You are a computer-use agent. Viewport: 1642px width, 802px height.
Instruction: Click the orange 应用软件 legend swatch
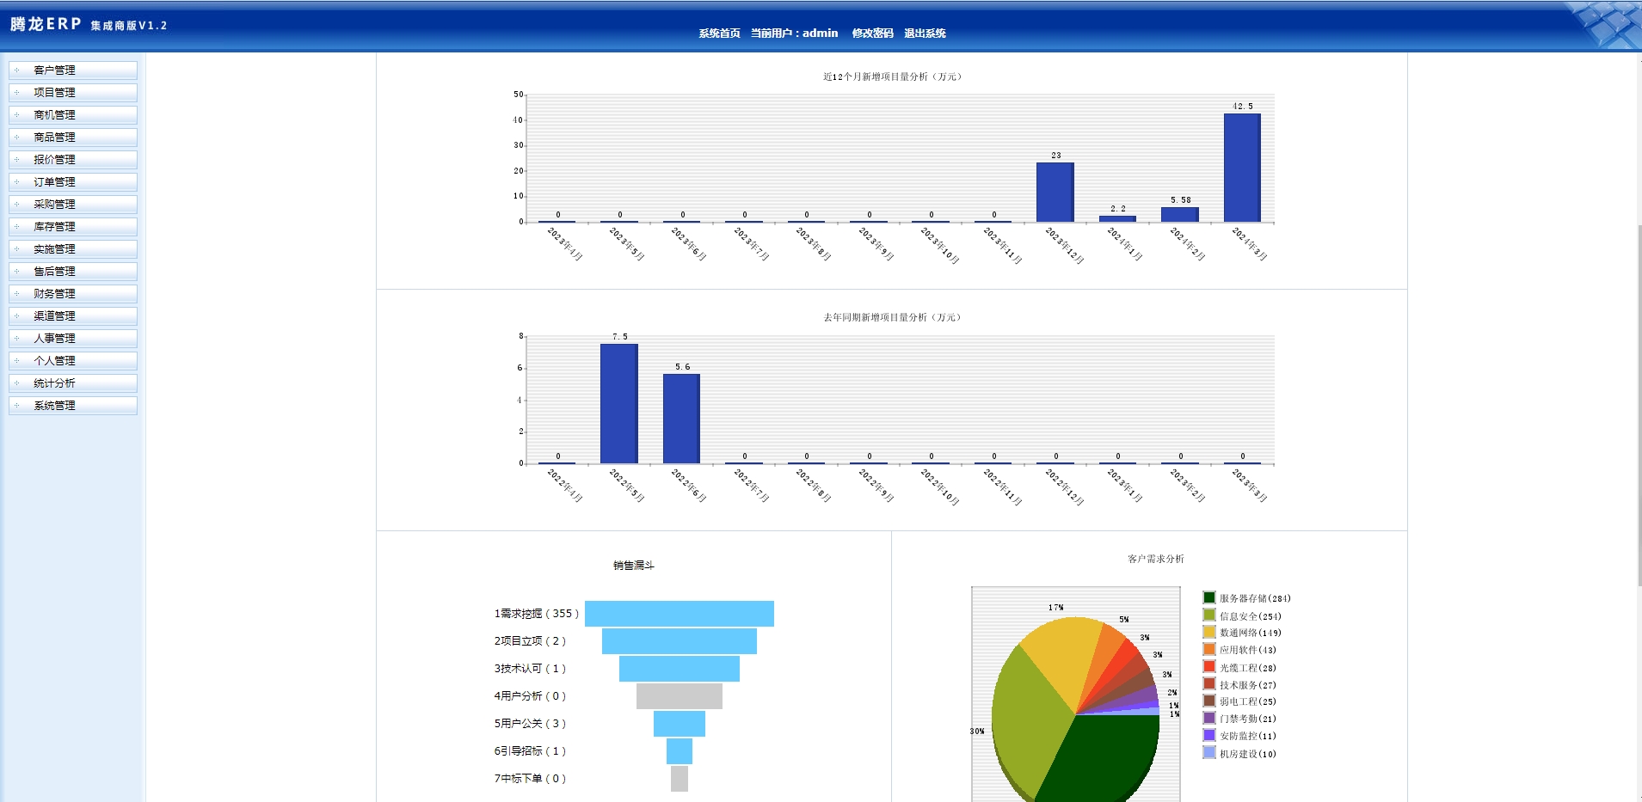click(x=1208, y=650)
